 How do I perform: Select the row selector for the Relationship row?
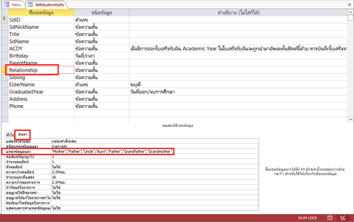click(4, 70)
